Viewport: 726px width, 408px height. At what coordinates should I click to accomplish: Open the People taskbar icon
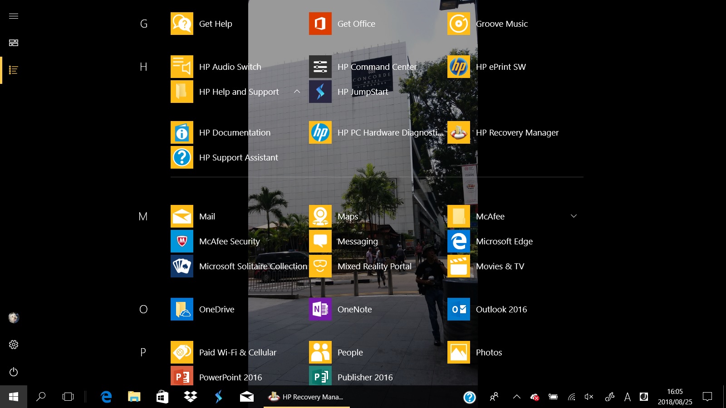coord(494,397)
